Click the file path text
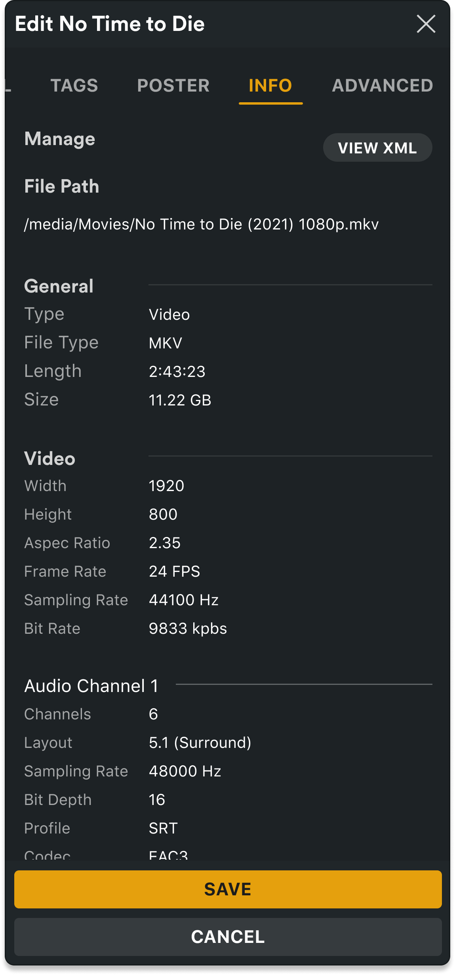The width and height of the screenshot is (455, 975). [x=201, y=224]
